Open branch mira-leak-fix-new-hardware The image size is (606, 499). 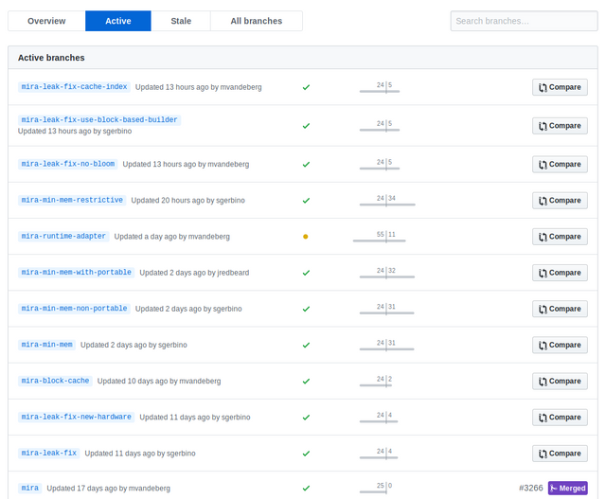(x=76, y=417)
